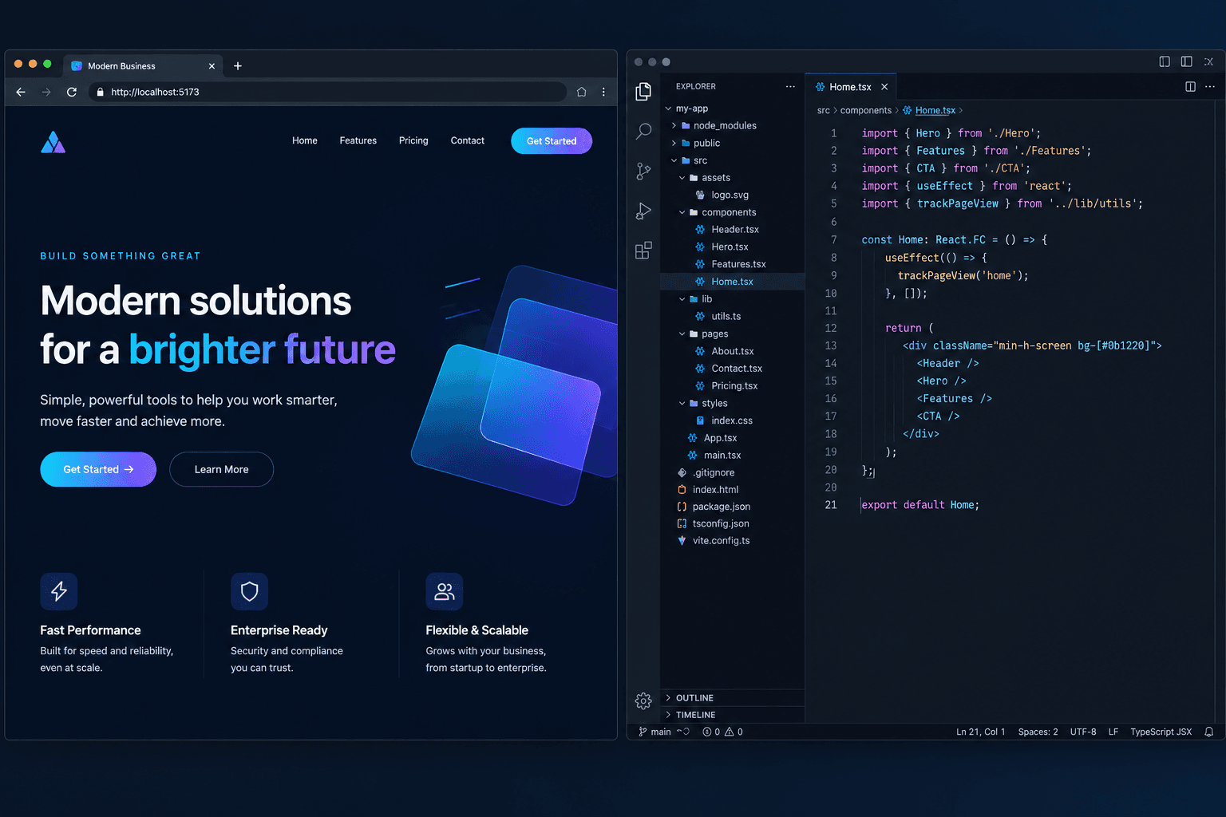Toggle primary sidebar layout icon in title bar
1226x817 pixels.
[x=1165, y=61]
